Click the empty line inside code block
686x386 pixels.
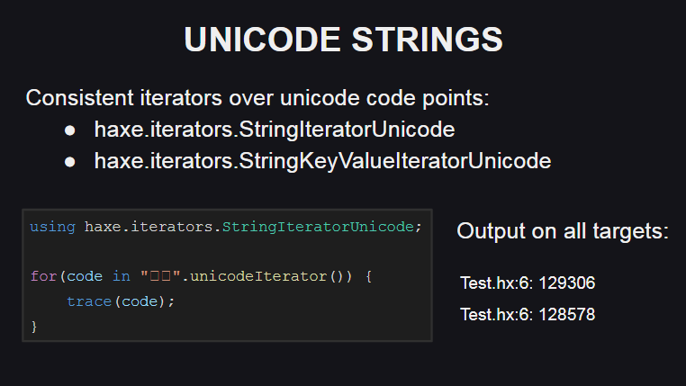[x=225, y=252]
